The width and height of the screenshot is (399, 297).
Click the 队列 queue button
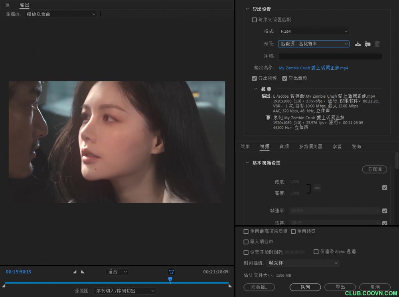click(305, 287)
